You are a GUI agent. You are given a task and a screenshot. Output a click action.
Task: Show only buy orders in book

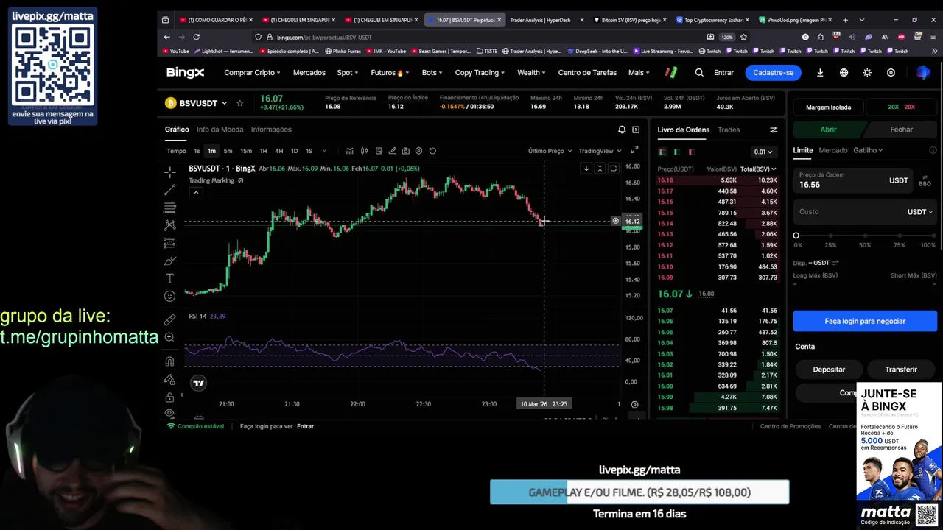tap(677, 152)
